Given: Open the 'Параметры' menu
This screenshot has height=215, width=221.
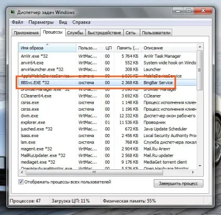Looking at the screenshot, I should pyautogui.click(x=41, y=22).
